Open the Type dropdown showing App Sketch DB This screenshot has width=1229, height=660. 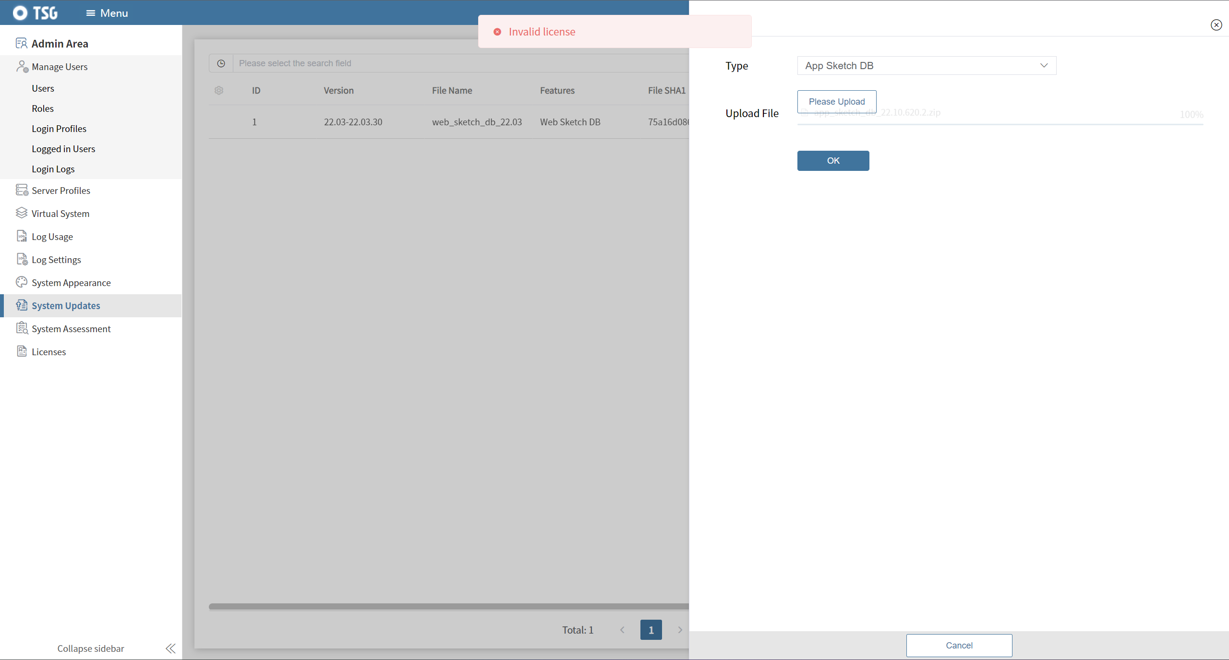(926, 66)
